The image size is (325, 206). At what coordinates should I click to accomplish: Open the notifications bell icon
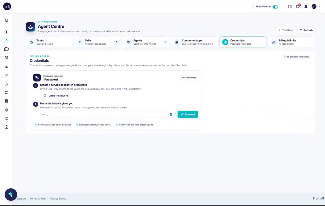pyautogui.click(x=306, y=6)
